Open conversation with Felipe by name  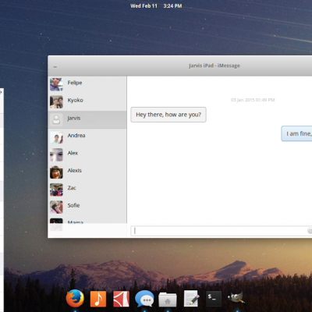[x=75, y=83]
